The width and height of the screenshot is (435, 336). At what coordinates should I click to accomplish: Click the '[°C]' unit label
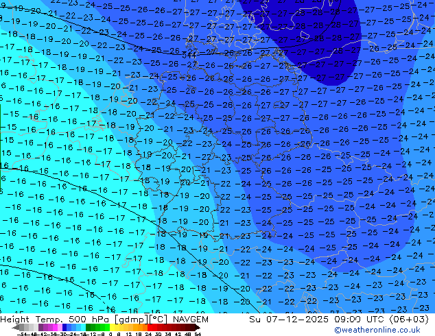(x=158, y=320)
